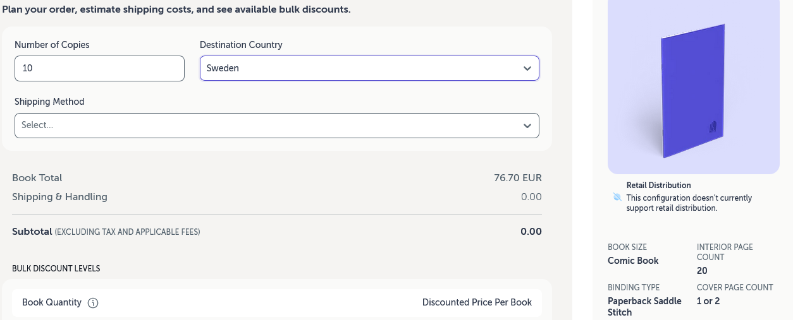
Task: Click the Book Total amount 76.70 EUR
Action: [x=517, y=178]
